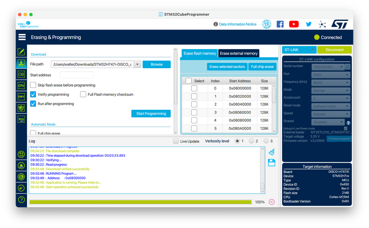The image size is (369, 228).
Task: Open the Data Information Notice link
Action: click(x=238, y=24)
